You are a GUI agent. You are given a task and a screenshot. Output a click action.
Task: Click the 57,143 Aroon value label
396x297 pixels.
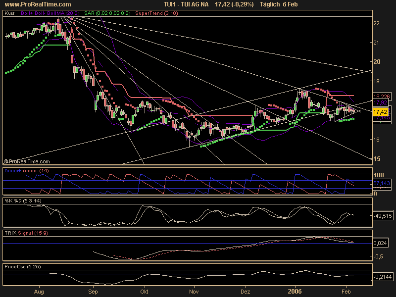pyautogui.click(x=382, y=183)
